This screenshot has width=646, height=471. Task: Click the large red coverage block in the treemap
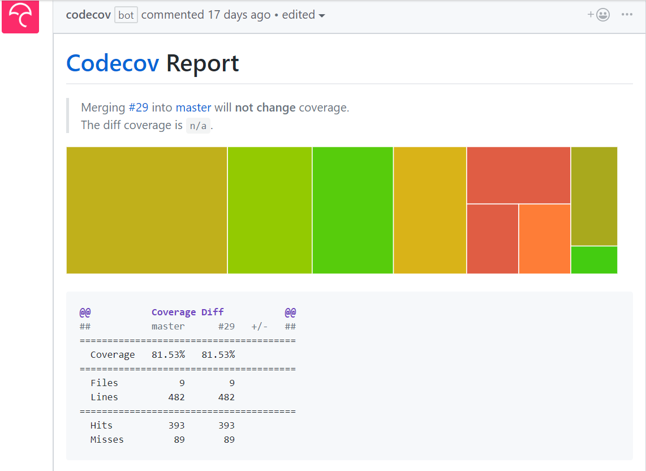pos(518,174)
